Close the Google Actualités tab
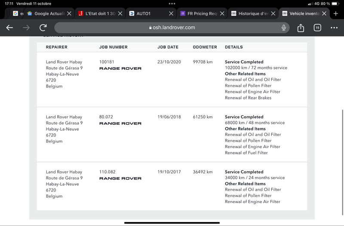 (x=69, y=14)
